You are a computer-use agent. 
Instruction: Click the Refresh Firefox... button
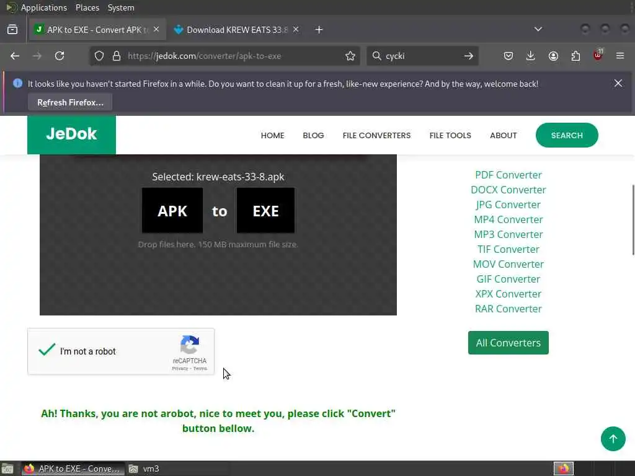click(70, 102)
